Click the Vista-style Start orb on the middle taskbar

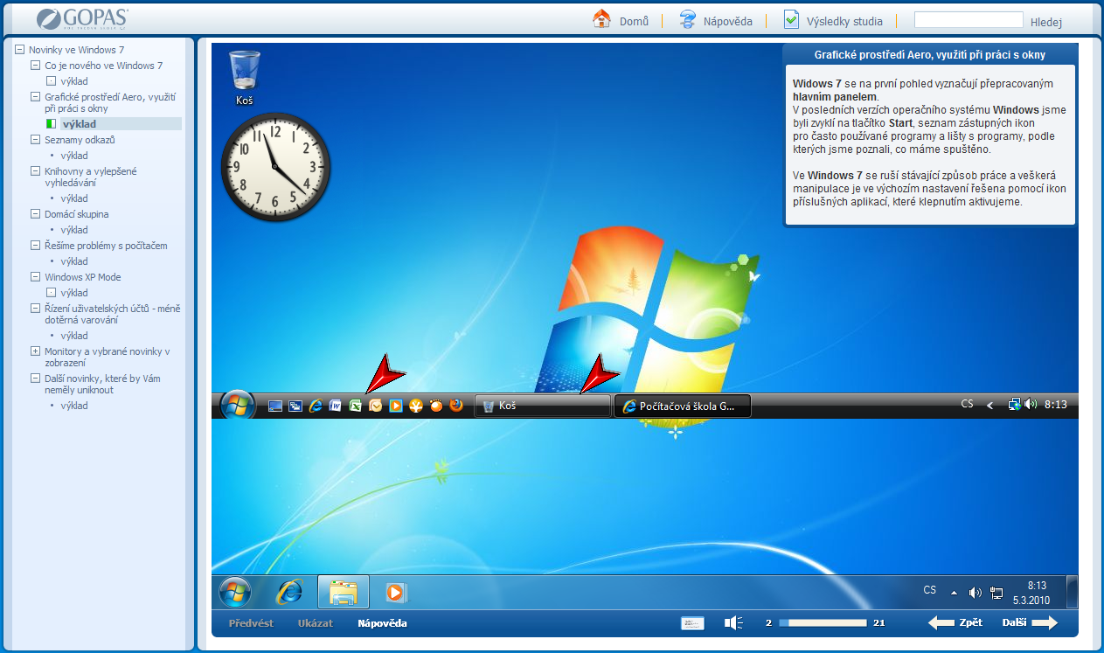click(238, 406)
